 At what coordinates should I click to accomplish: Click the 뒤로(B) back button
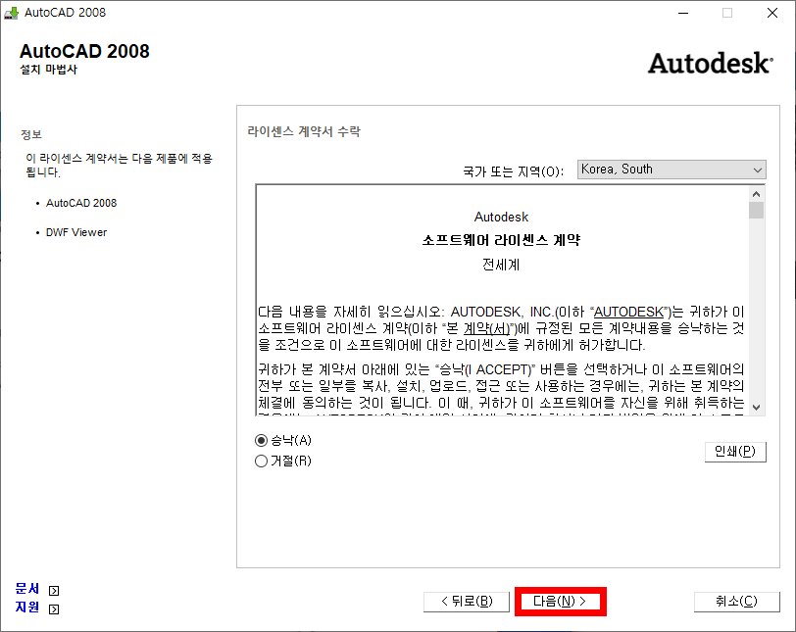(467, 602)
